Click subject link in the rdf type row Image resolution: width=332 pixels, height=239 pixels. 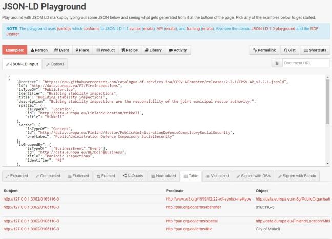click(31, 199)
